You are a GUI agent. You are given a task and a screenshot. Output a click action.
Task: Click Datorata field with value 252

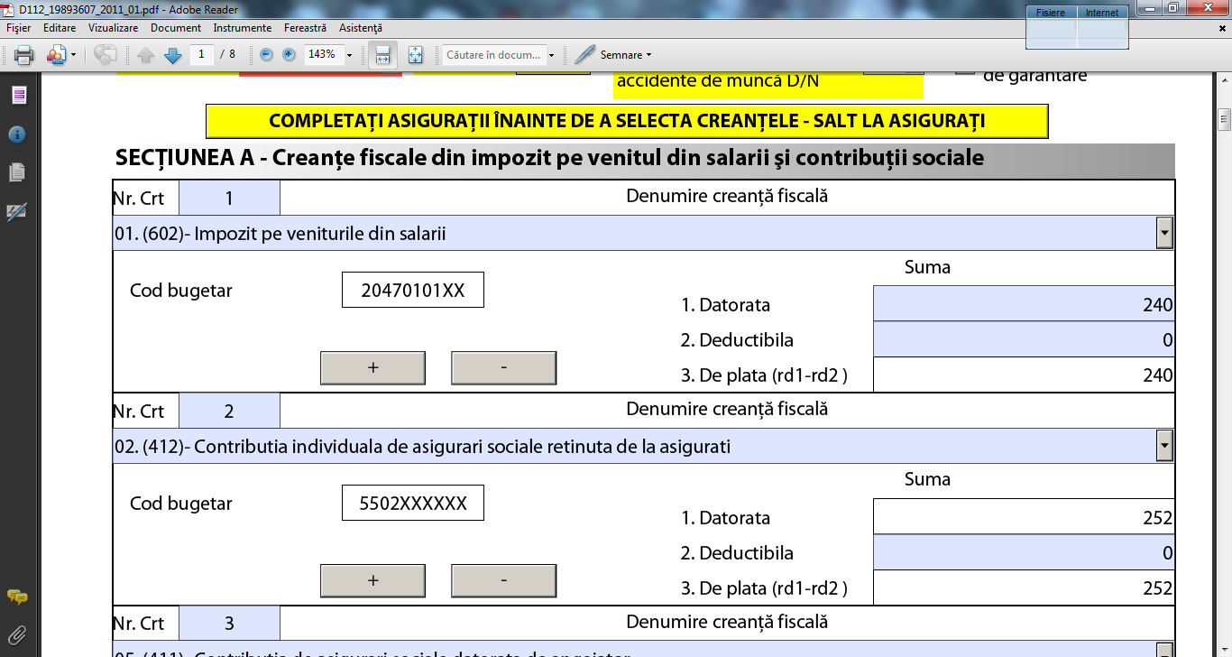tap(1024, 517)
